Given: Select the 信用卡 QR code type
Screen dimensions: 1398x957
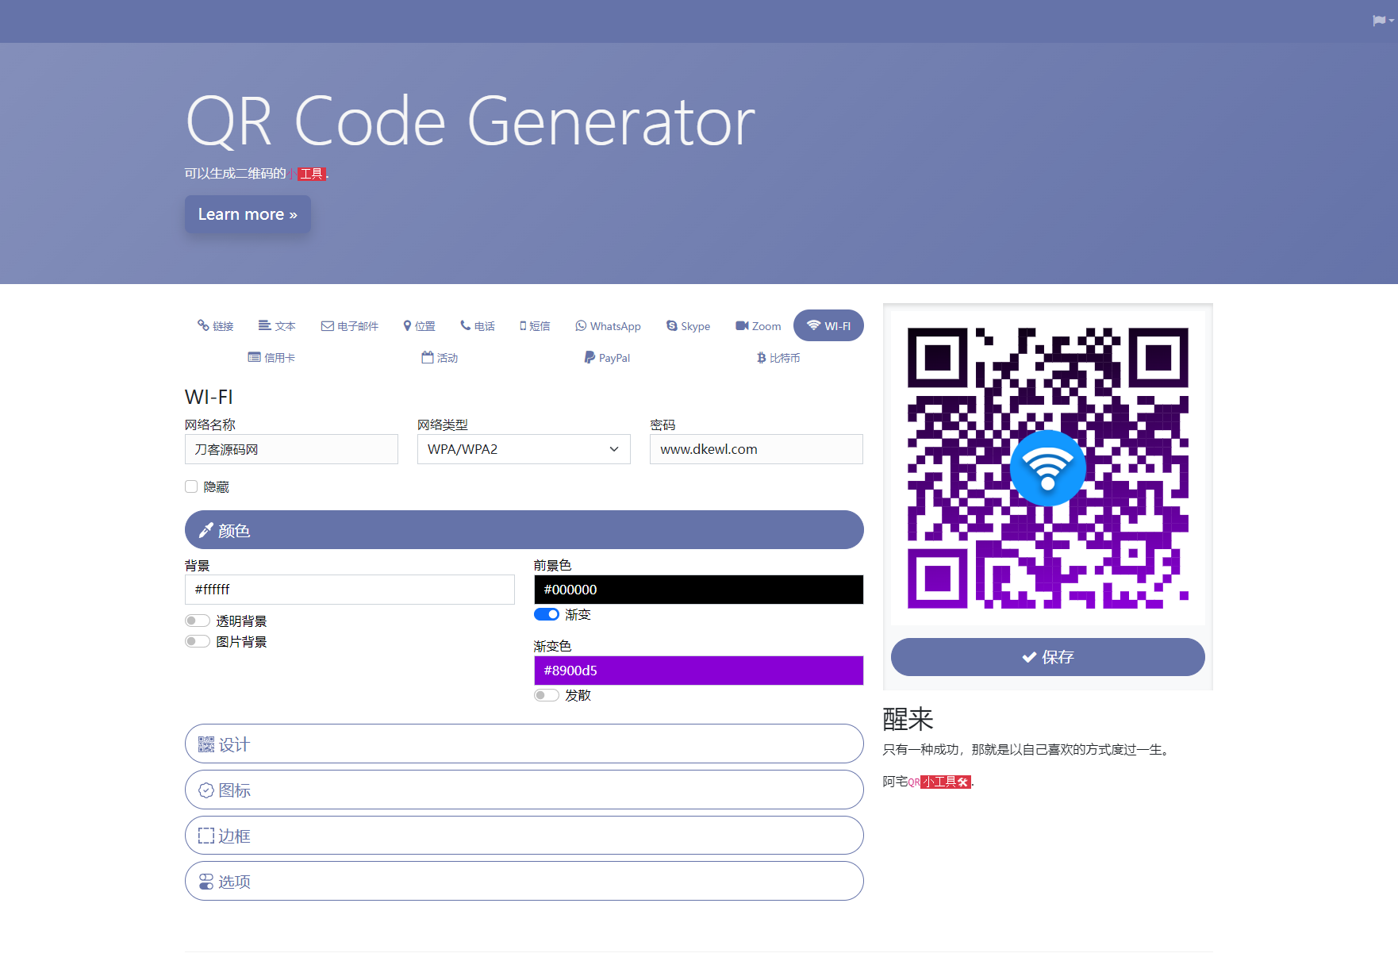Looking at the screenshot, I should coord(271,358).
